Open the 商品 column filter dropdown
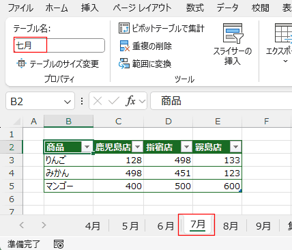Image resolution: width=292 pixels, height=250 pixels. [87, 147]
